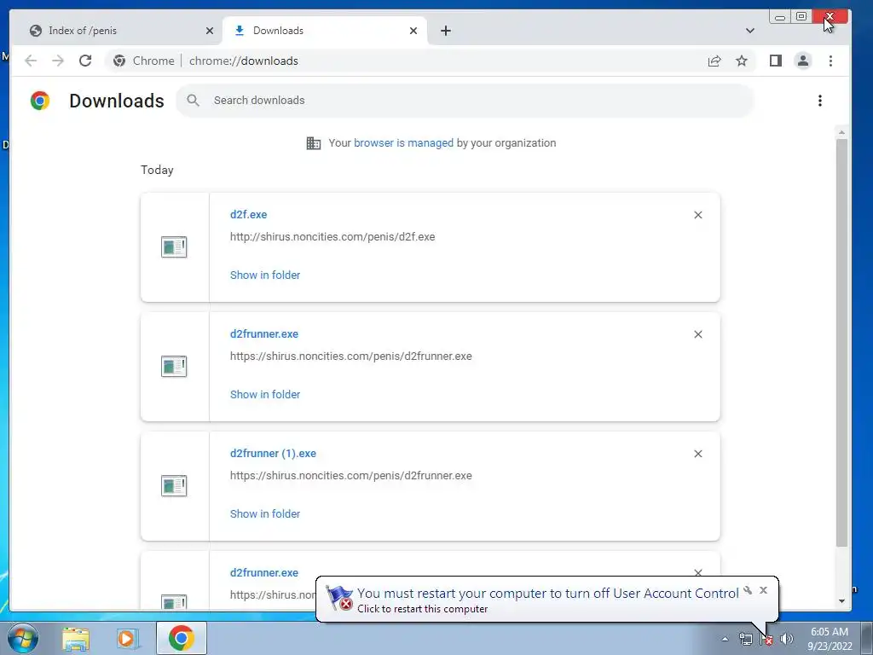The height and width of the screenshot is (655, 873).
Task: Dismiss the User Account Control balloon
Action: click(763, 590)
